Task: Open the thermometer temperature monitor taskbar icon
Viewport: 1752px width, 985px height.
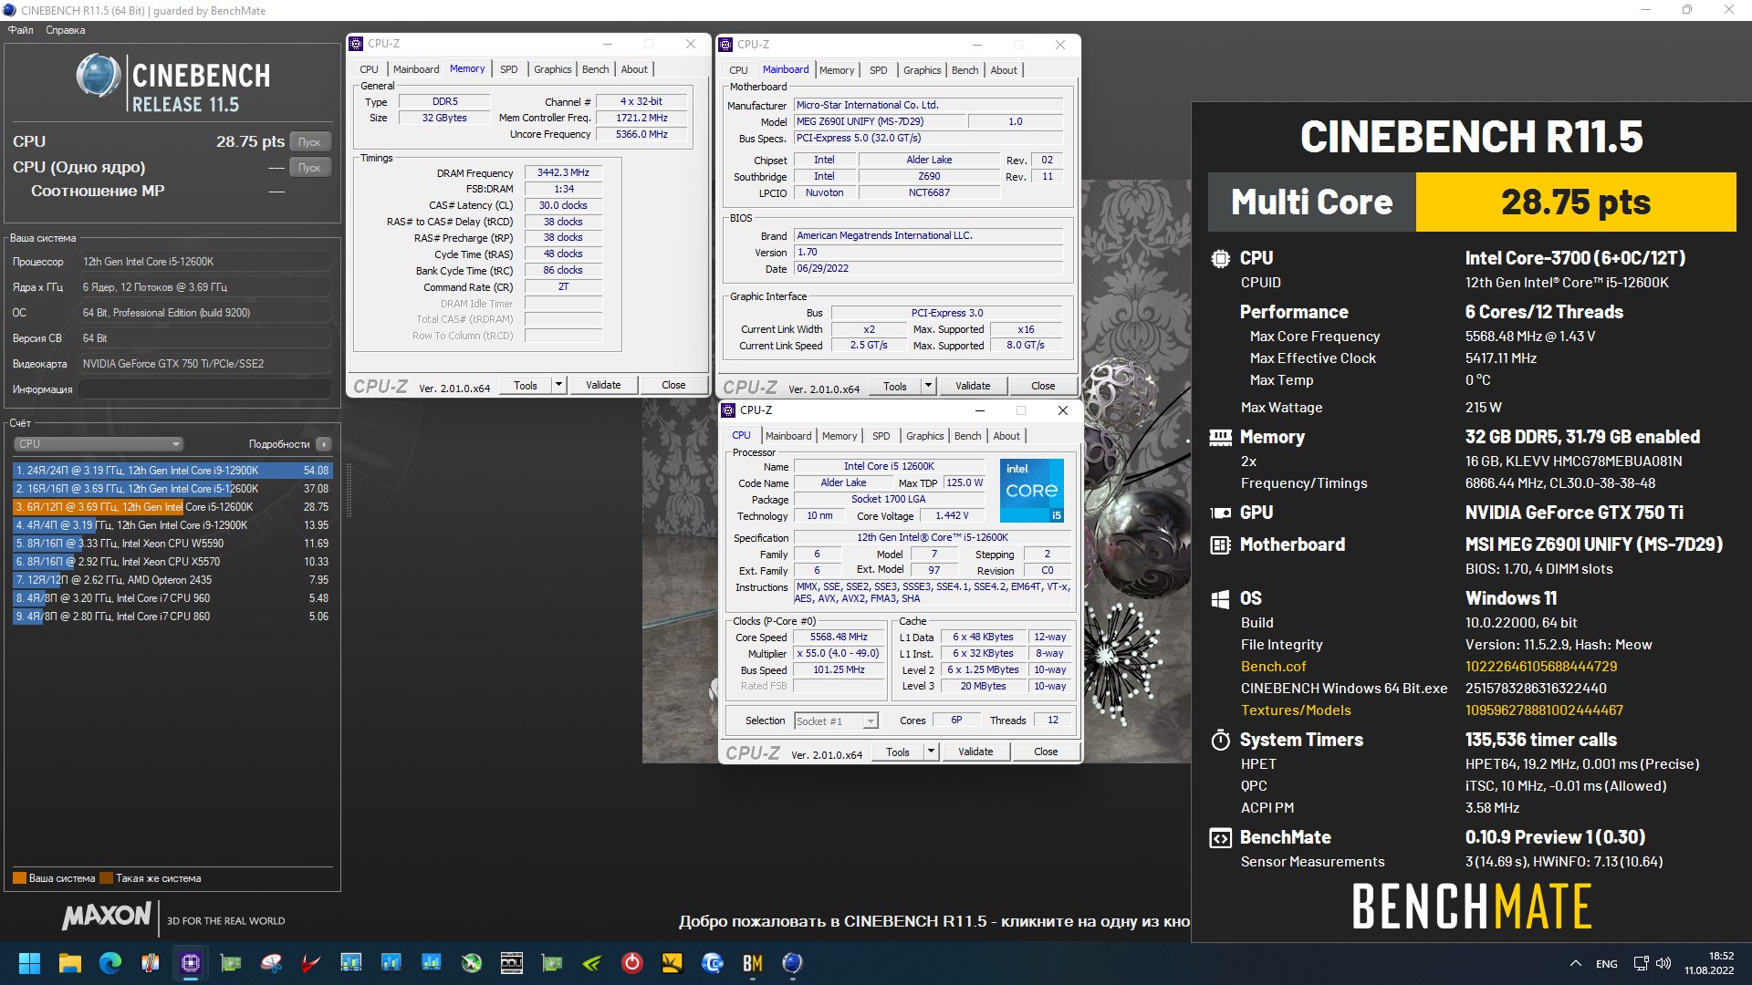Action: [151, 963]
